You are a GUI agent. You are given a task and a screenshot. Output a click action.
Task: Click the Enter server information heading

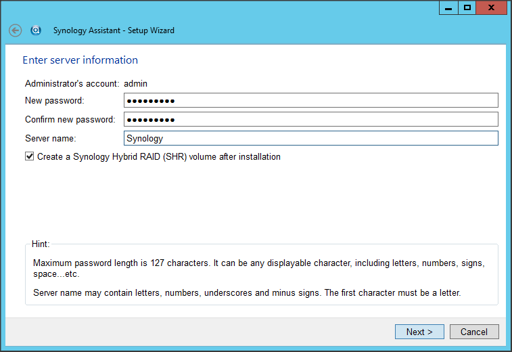(x=80, y=60)
